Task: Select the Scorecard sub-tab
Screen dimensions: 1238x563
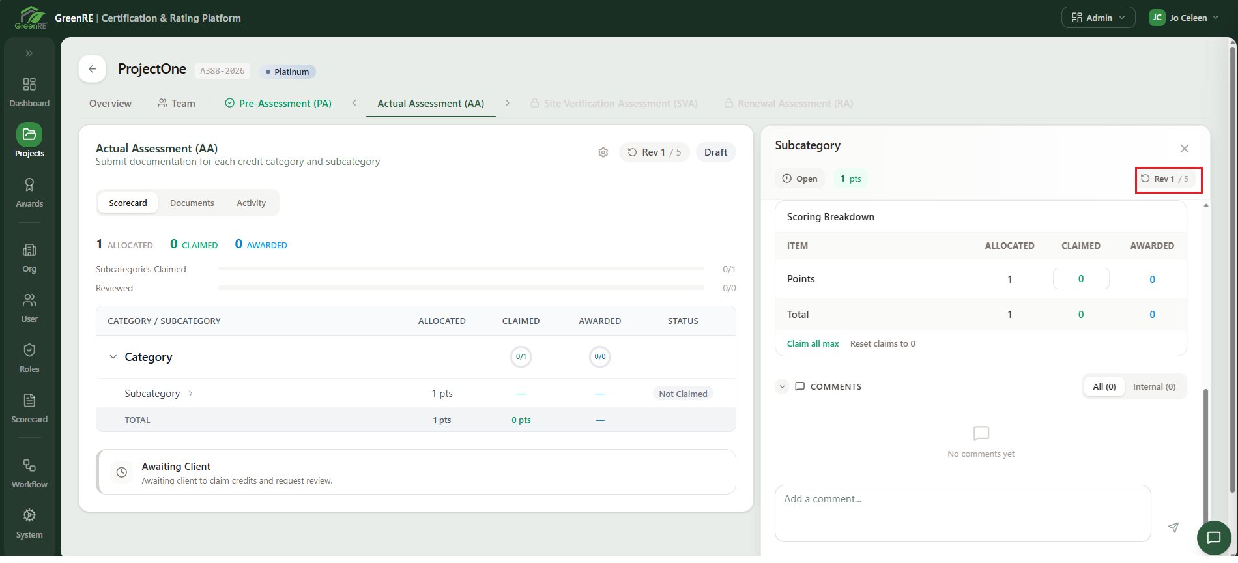Action: (128, 203)
